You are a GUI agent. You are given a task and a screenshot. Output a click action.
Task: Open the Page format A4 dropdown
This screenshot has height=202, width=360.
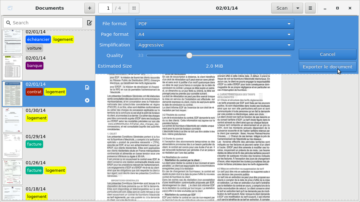click(x=214, y=34)
